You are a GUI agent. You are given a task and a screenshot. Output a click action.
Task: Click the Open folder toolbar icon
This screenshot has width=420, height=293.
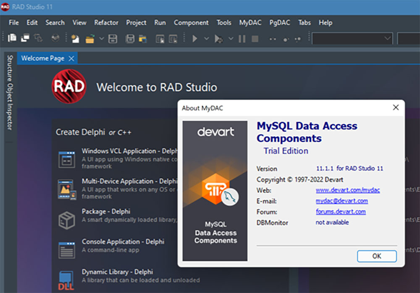point(90,39)
